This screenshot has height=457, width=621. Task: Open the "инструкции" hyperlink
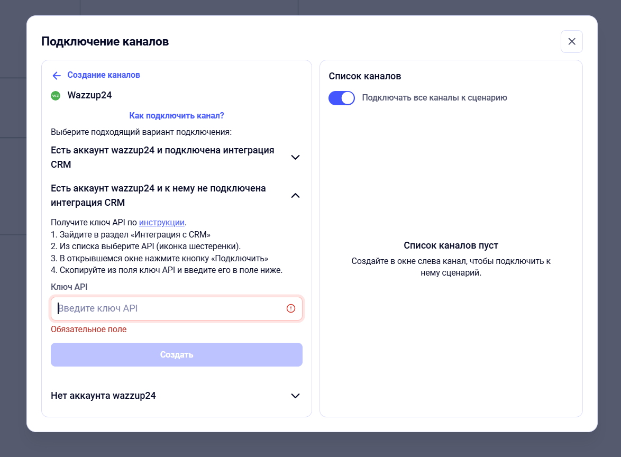point(162,222)
